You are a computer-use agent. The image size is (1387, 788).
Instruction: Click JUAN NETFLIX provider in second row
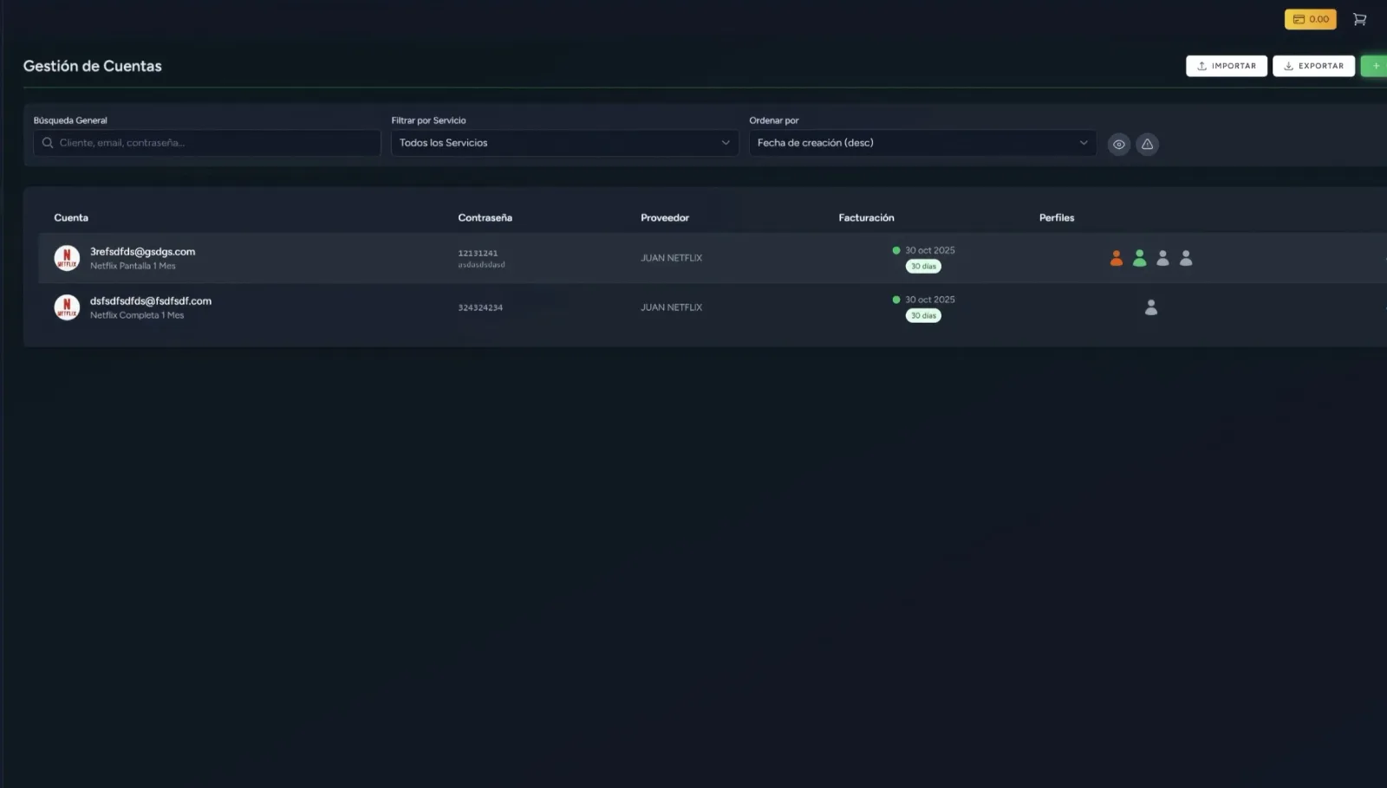point(672,307)
